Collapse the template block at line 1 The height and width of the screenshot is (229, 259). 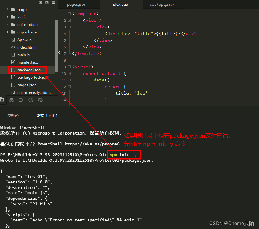69,14
